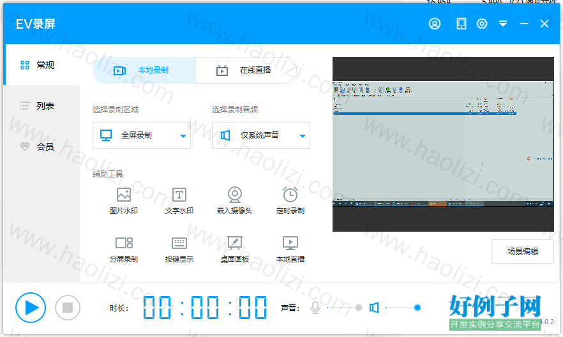Expand the 仅系统声音 audio dropdown
This screenshot has height=337, width=563.
click(261, 135)
